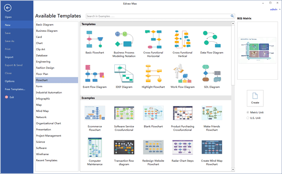Open Product Purchasing Crossfunctional example

click(182, 118)
